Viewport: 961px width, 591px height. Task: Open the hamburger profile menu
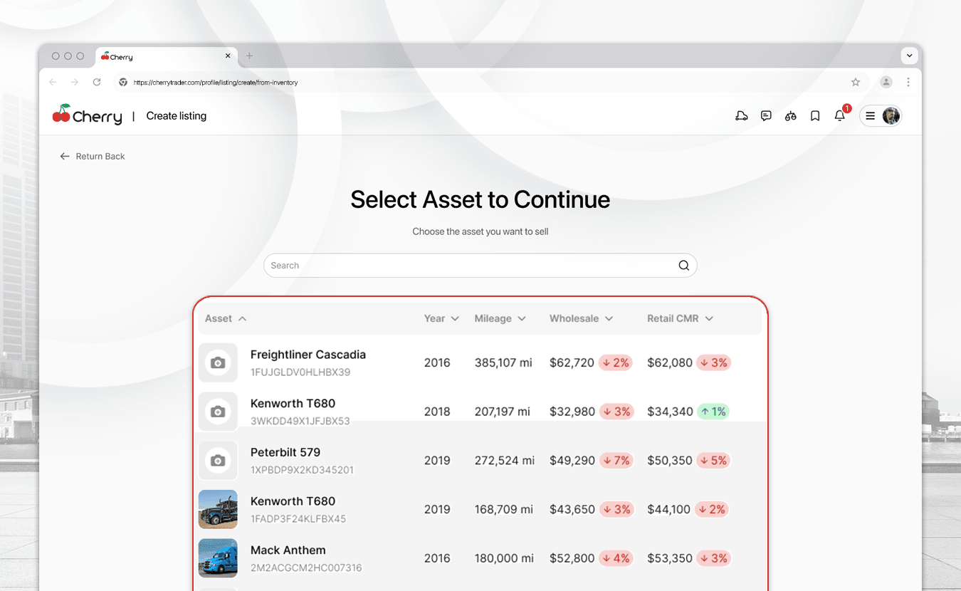coord(870,115)
